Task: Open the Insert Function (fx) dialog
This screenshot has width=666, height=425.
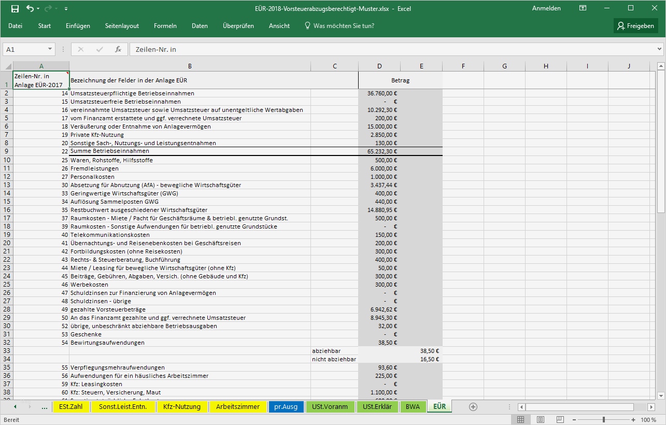Action: 118,49
